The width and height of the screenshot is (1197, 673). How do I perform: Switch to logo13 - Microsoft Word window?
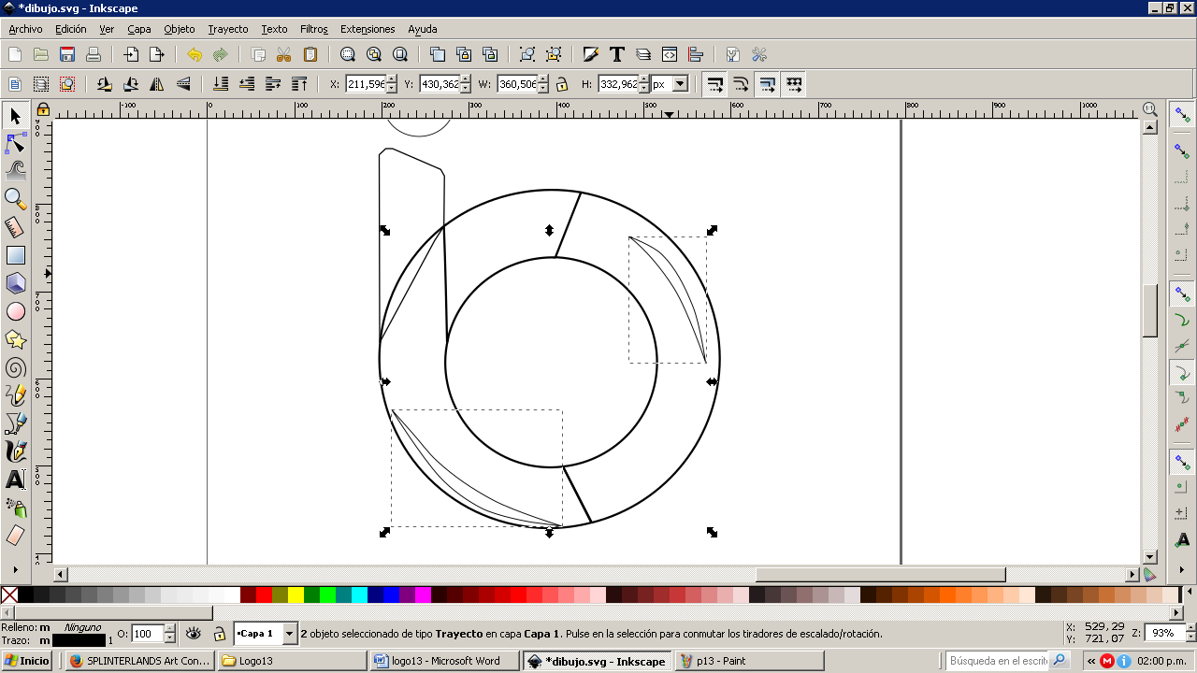pos(444,661)
